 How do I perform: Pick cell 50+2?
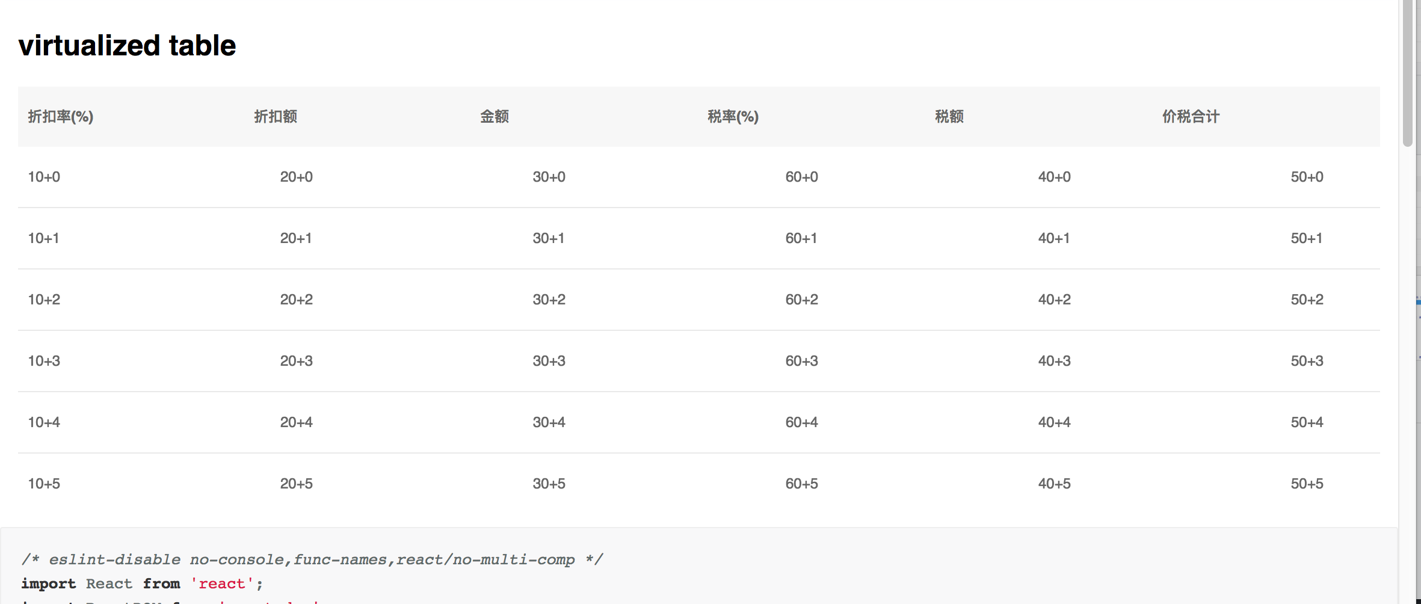[x=1307, y=300]
